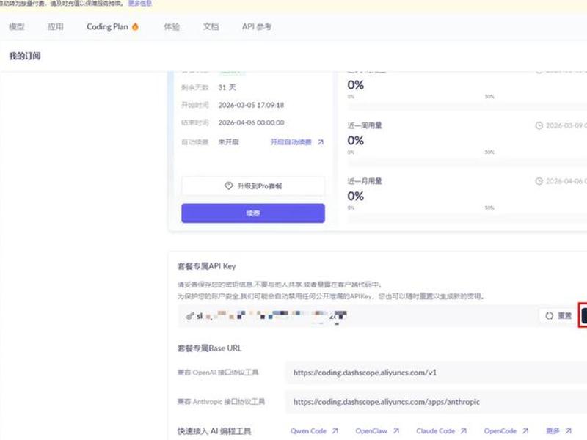Click the end time 2026-04-06 00:00:00
The image size is (587, 440).
point(251,122)
